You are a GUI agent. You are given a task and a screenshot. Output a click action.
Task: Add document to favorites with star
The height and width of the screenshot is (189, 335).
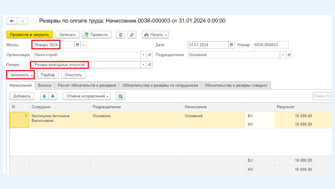(34, 21)
